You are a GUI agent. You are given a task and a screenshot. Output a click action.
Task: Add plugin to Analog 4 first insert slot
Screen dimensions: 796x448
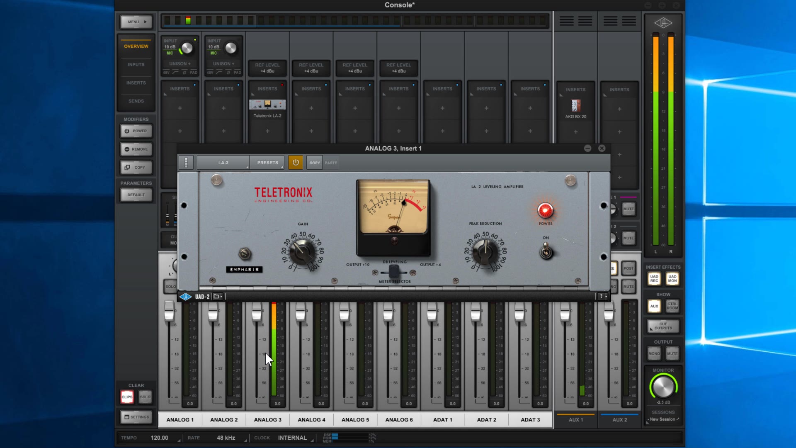[311, 108]
